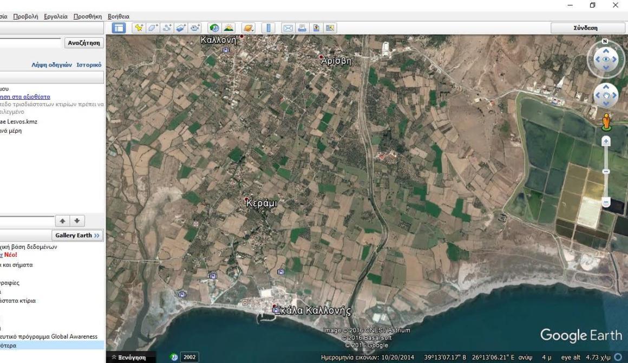The width and height of the screenshot is (628, 363).
Task: Open the Εργαλεία menu
Action: pos(56,16)
